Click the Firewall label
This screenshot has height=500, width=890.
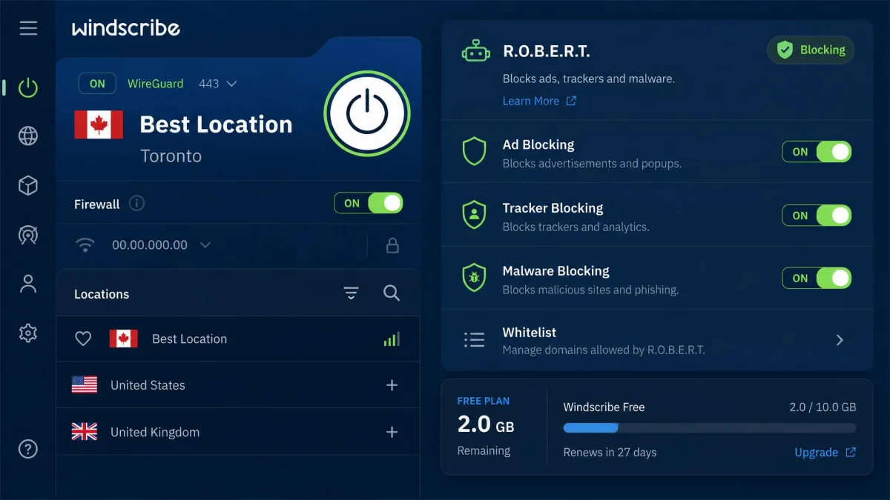[x=96, y=204]
